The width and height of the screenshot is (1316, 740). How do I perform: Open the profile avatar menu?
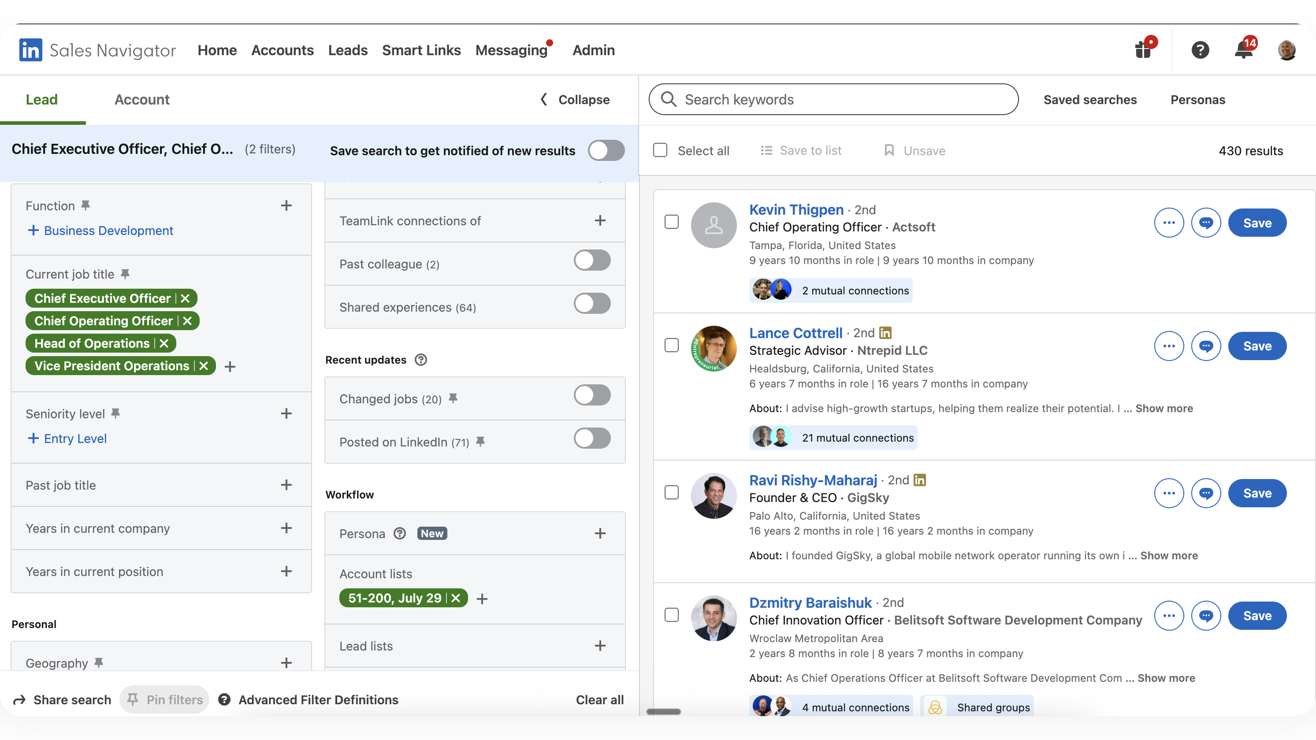1286,50
